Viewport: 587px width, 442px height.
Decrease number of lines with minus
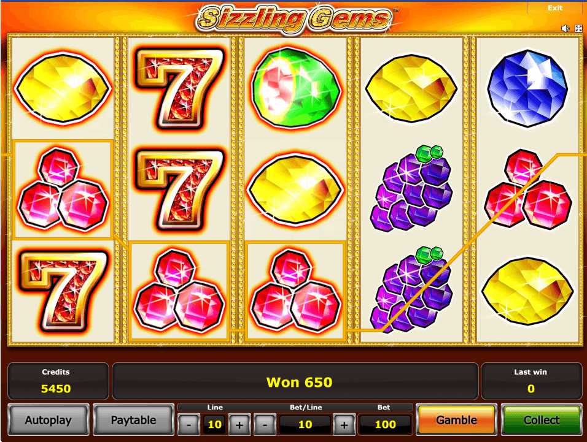coord(189,424)
